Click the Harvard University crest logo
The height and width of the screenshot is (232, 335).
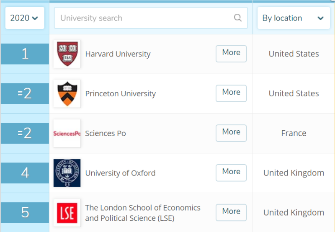(67, 54)
